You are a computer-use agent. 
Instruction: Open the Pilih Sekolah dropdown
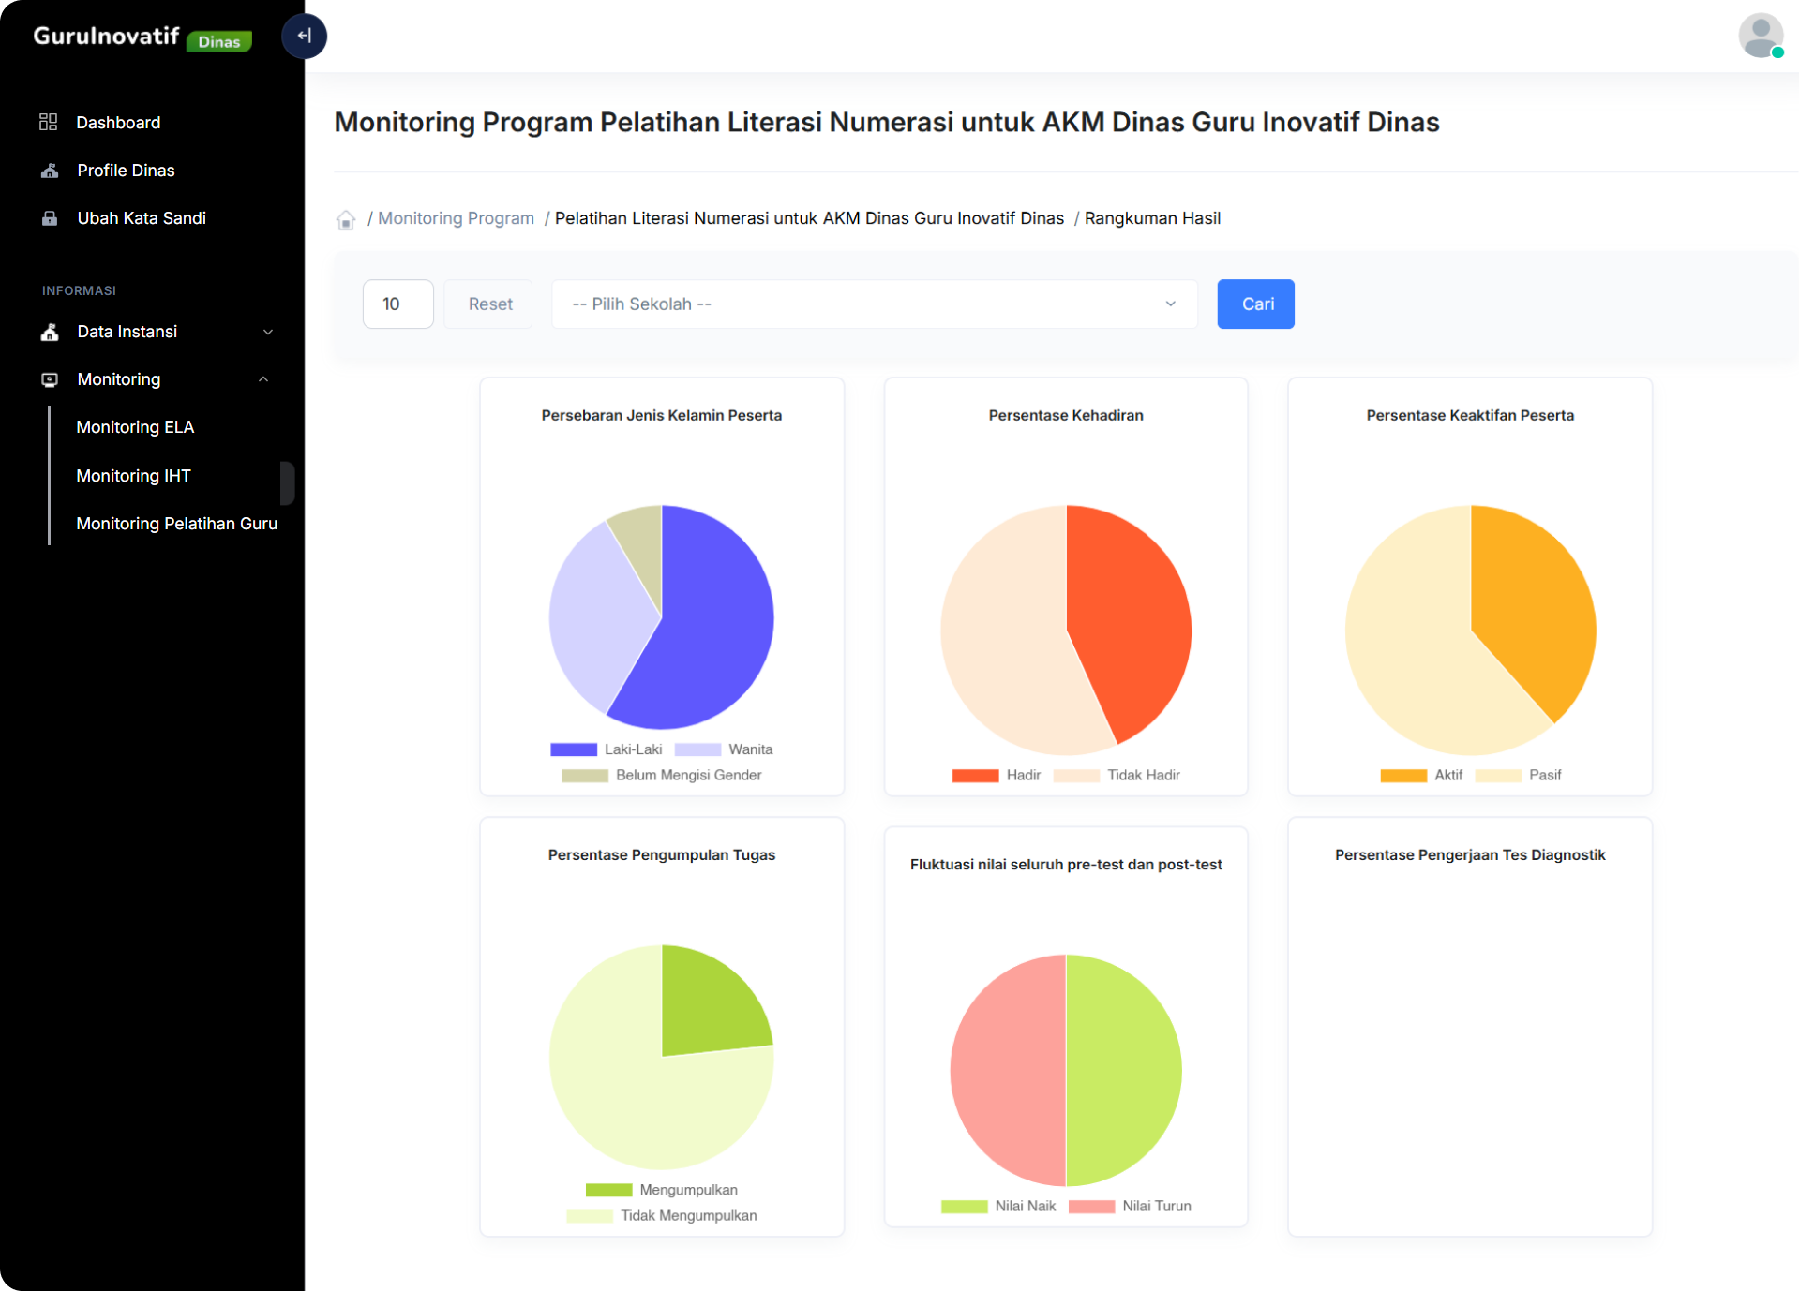click(874, 304)
